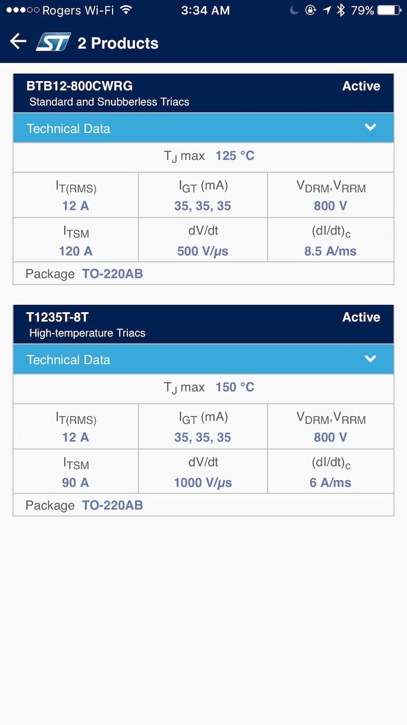Open the T1235T-8T product title

[58, 317]
